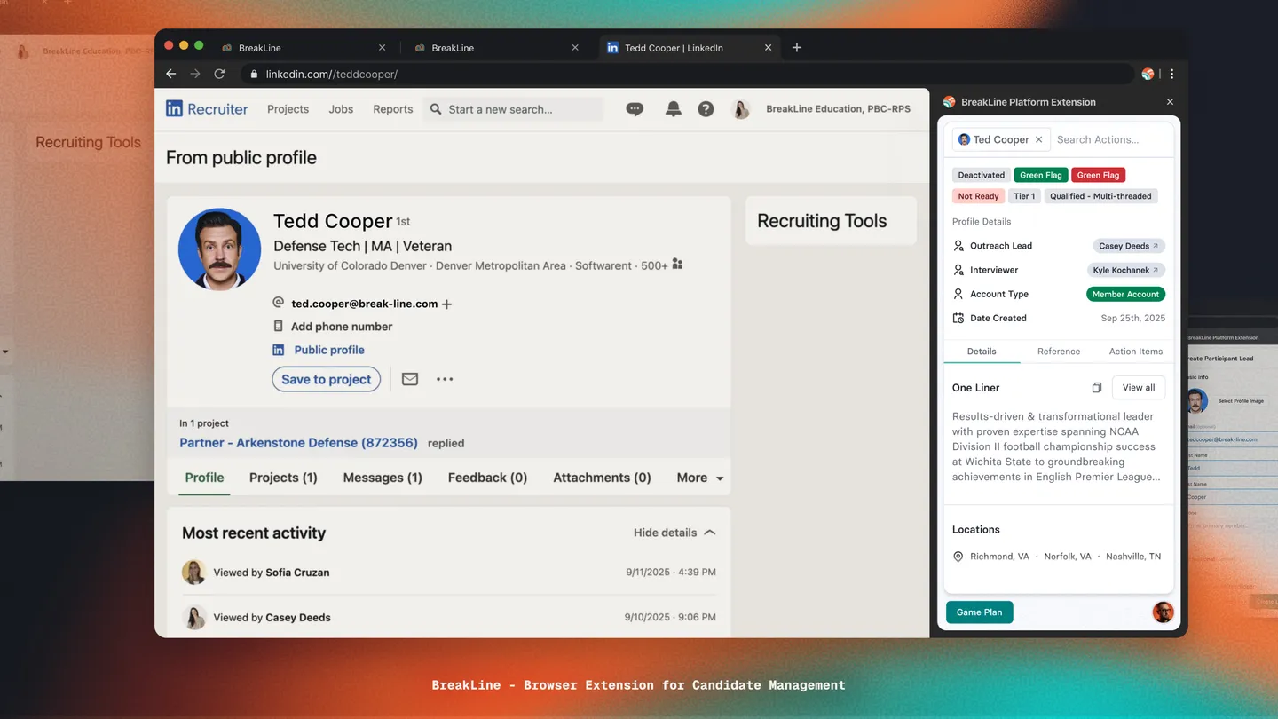Screen dimensions: 1278x719
Task: Click the plus next to email address
Action: tap(446, 304)
